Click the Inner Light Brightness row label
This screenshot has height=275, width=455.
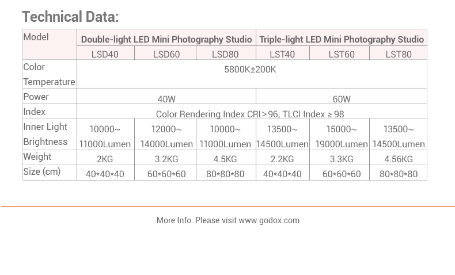45,134
